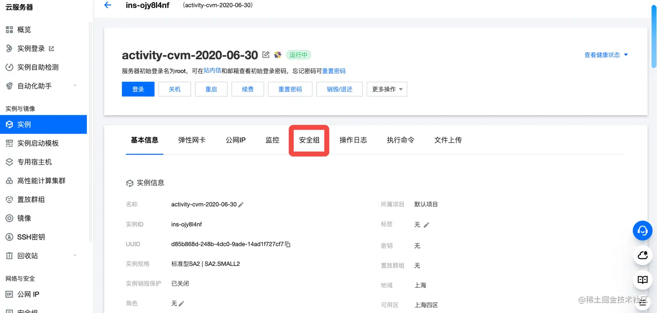Open the 概览 overview icon
Image resolution: width=657 pixels, height=313 pixels.
coord(9,30)
